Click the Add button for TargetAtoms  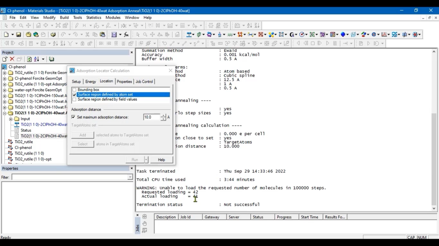(83, 135)
